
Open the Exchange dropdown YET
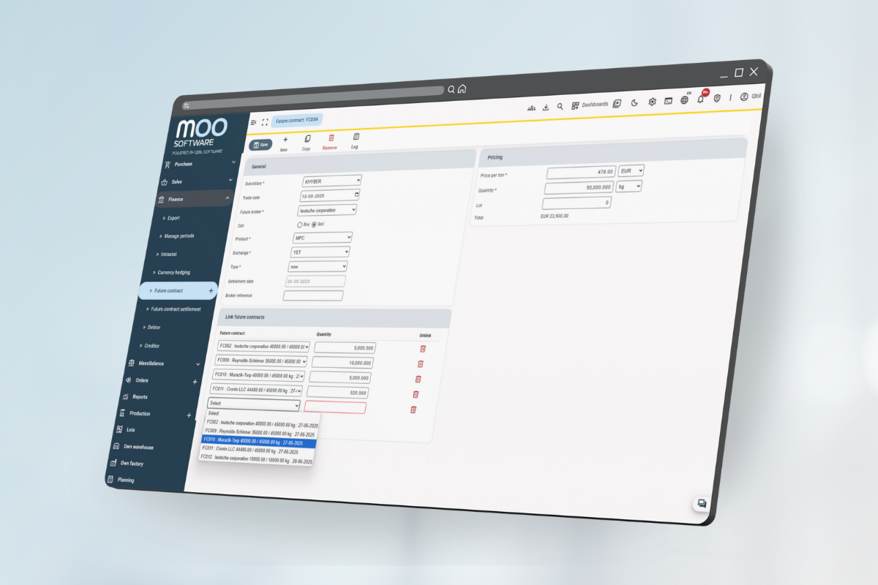320,252
